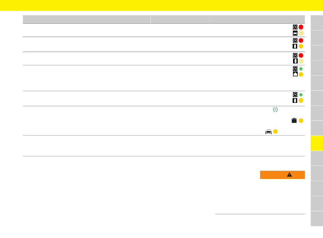Click the glowing green dot above house icon
Image resolution: width=323 pixels, height=238 pixels.
click(301, 69)
